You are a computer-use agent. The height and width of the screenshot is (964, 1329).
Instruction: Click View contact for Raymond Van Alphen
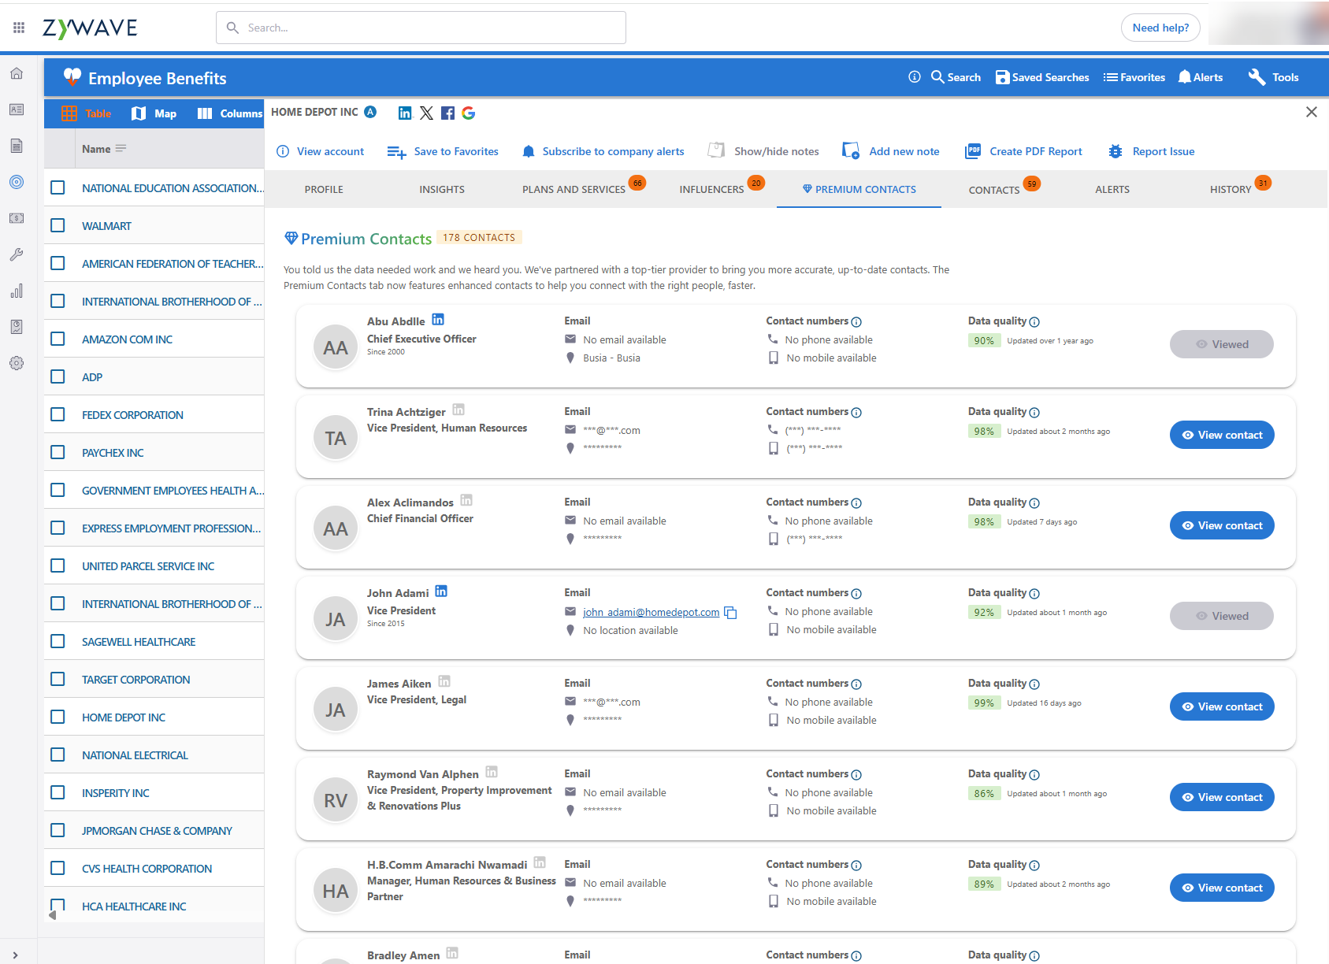(x=1222, y=797)
